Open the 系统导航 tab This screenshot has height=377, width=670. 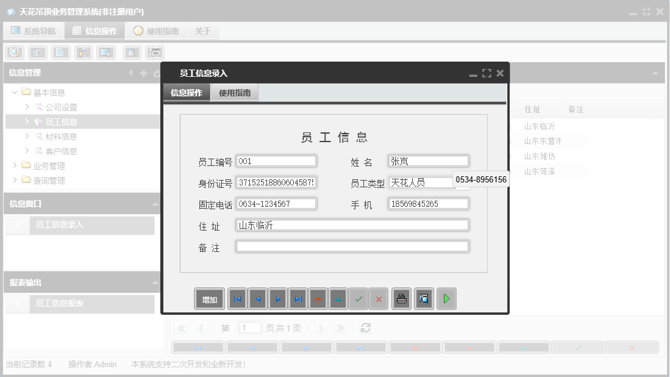[x=34, y=30]
